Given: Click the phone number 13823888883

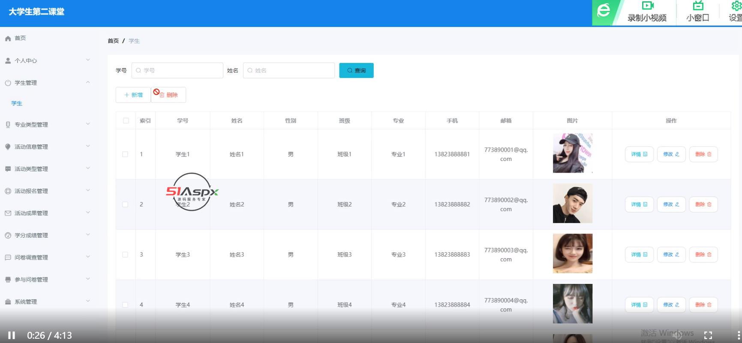Looking at the screenshot, I should 452,254.
